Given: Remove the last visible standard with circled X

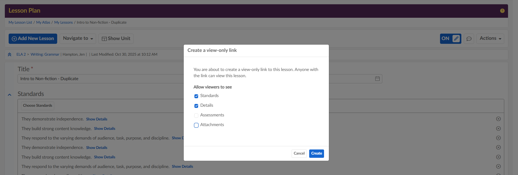Looking at the screenshot, I should click(x=498, y=166).
